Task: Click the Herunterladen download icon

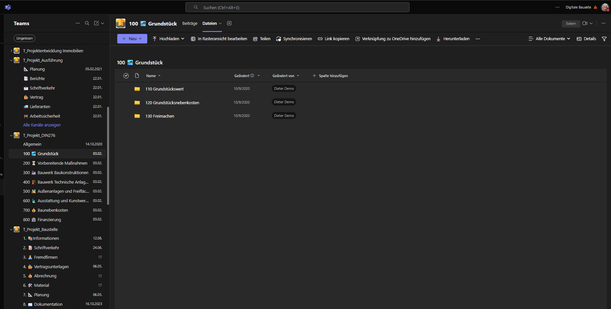Action: point(438,39)
